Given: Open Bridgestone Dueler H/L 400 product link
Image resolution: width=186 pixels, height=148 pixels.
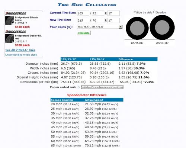Looking at the screenshot, I should pos(28,37).
